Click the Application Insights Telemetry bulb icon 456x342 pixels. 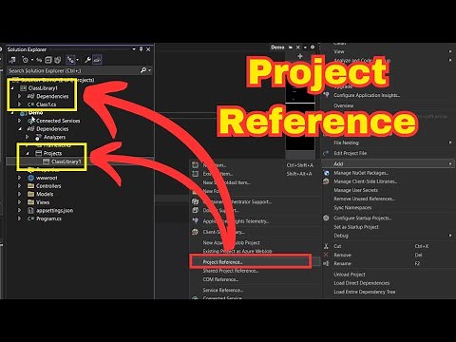pyautogui.click(x=196, y=220)
